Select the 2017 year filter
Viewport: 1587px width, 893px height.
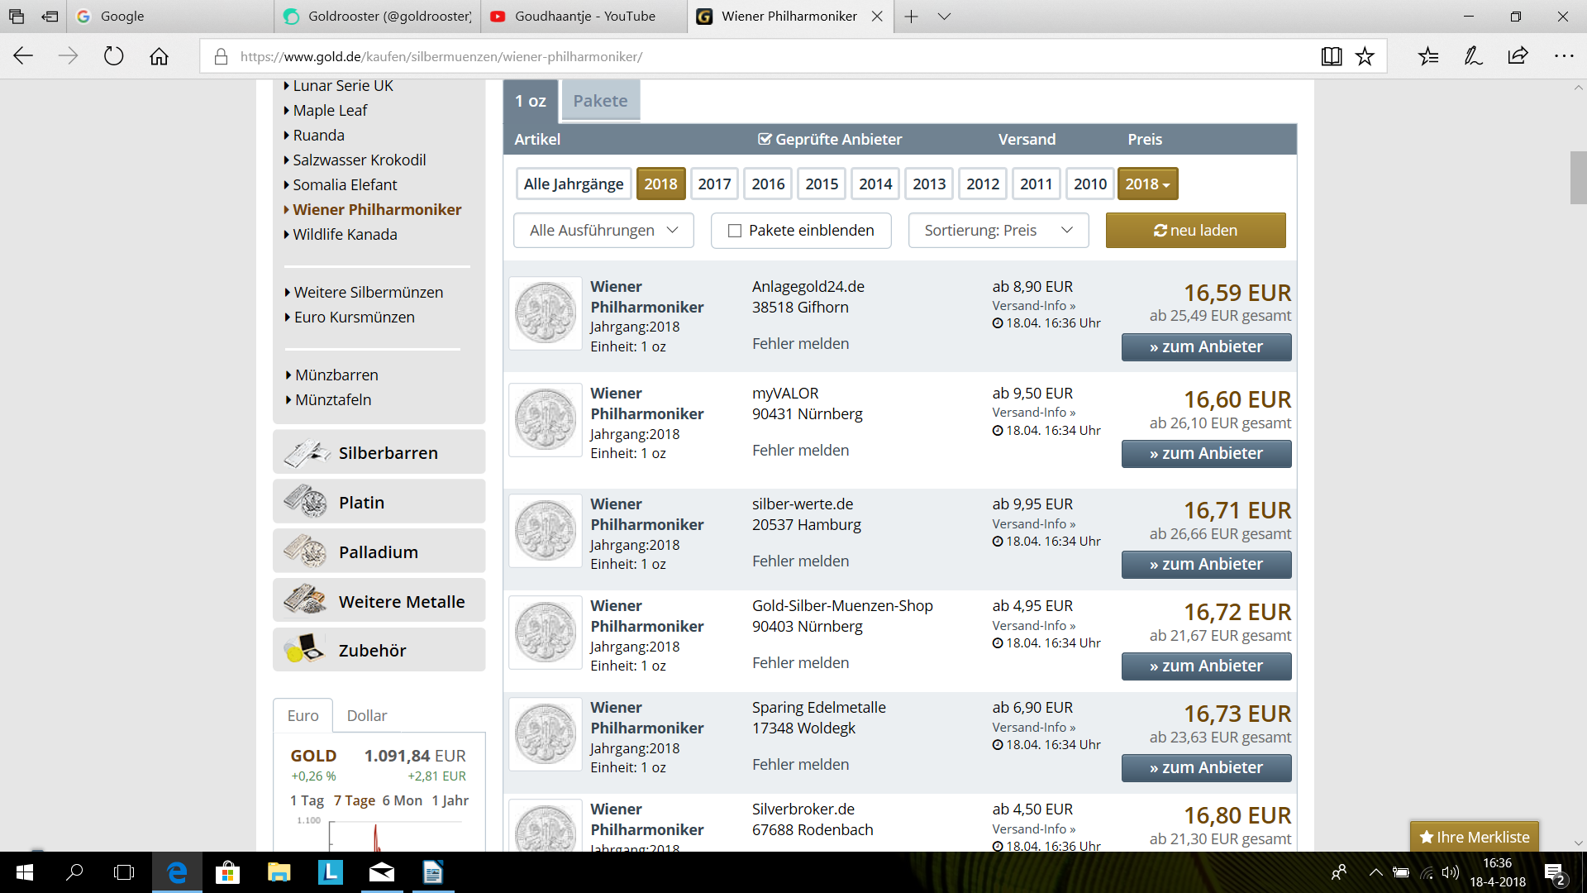pos(714,184)
